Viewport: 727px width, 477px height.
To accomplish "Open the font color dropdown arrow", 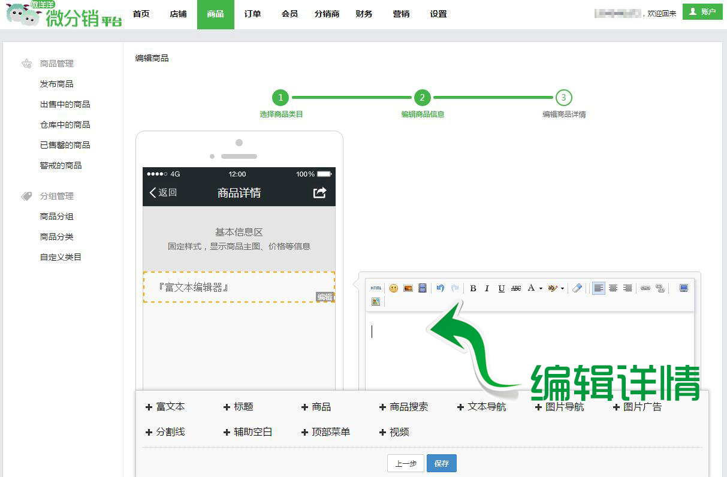I will tap(541, 289).
